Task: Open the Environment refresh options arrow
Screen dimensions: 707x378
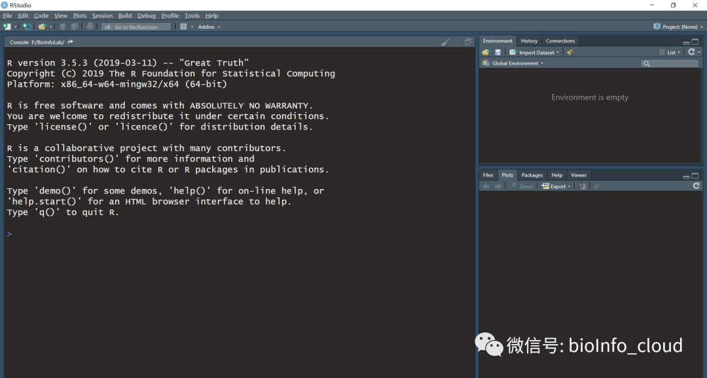Action: (x=699, y=53)
